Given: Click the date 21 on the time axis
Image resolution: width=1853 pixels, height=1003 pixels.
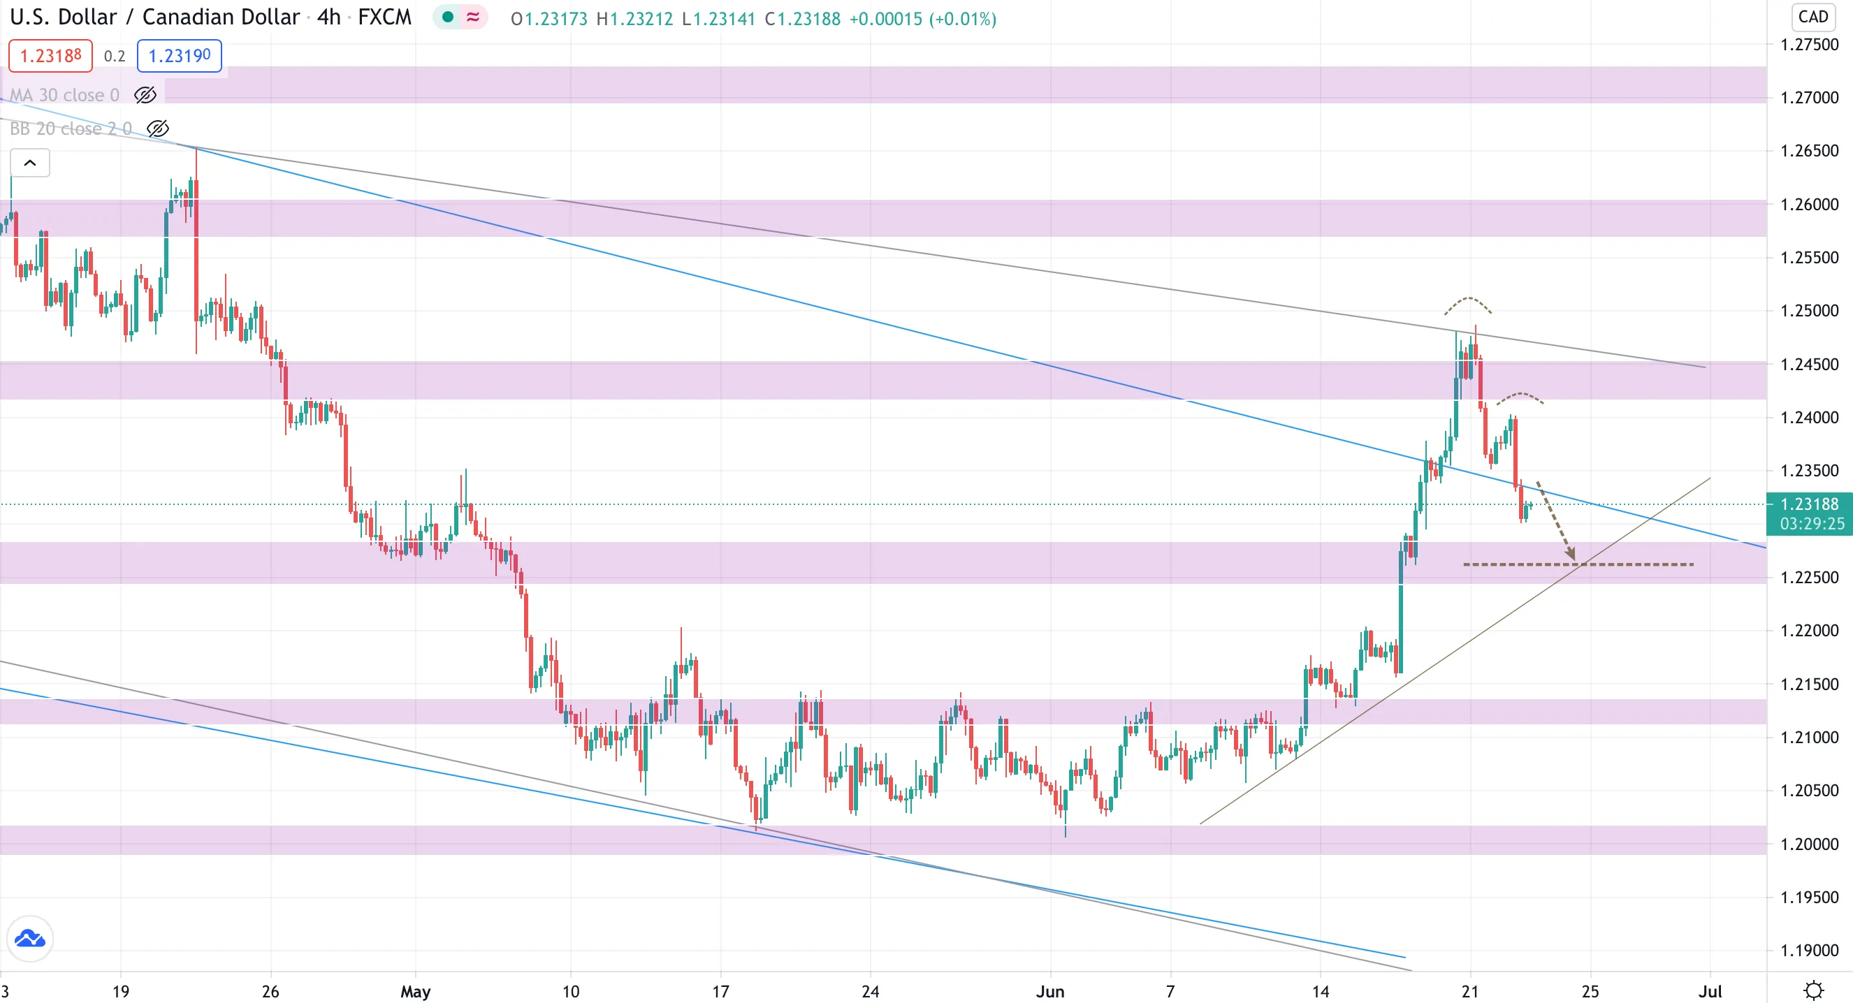Looking at the screenshot, I should [x=1470, y=992].
